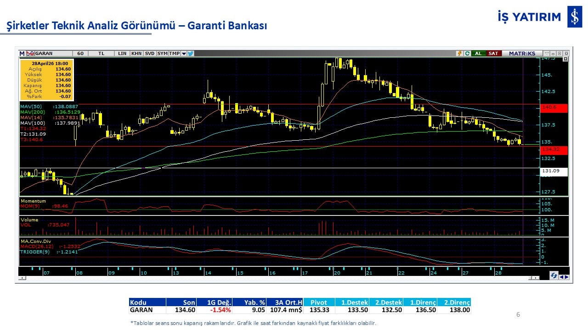
Task: Open the 60 period selector
Action: point(80,53)
